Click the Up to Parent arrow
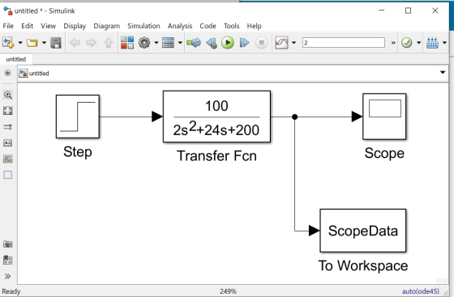This screenshot has width=454, height=297. 109,43
